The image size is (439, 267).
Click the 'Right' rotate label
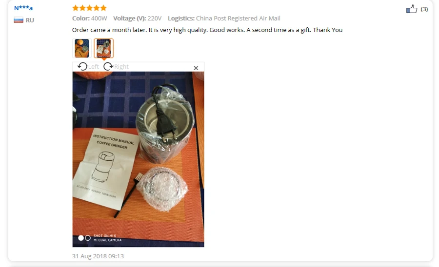[x=121, y=67]
